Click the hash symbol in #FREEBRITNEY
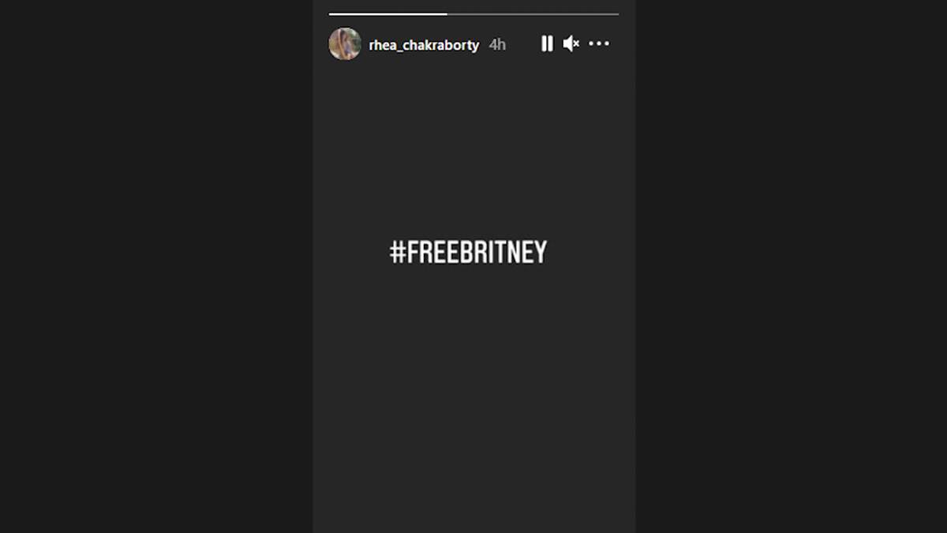Screen dimensions: 947x533 397,253
